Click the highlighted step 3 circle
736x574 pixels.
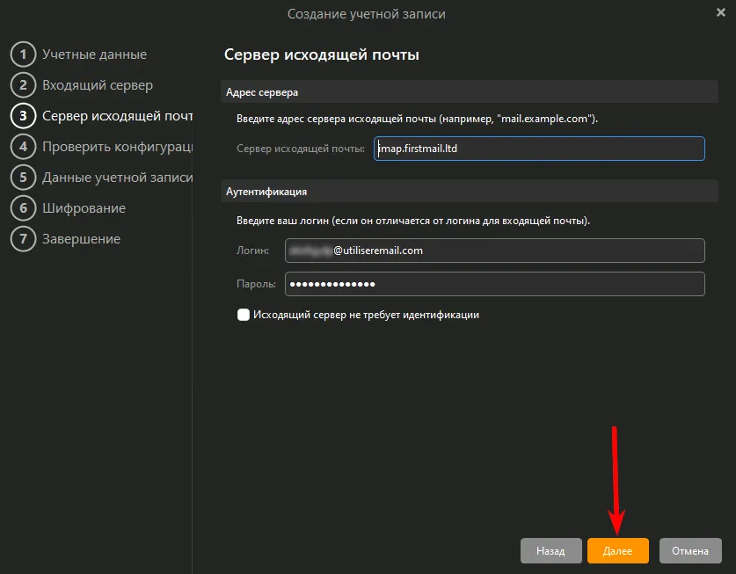(23, 116)
